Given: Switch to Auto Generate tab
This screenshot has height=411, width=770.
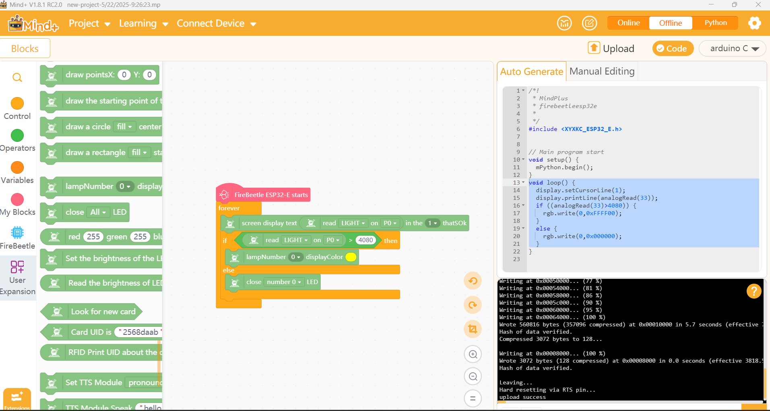Looking at the screenshot, I should tap(531, 71).
